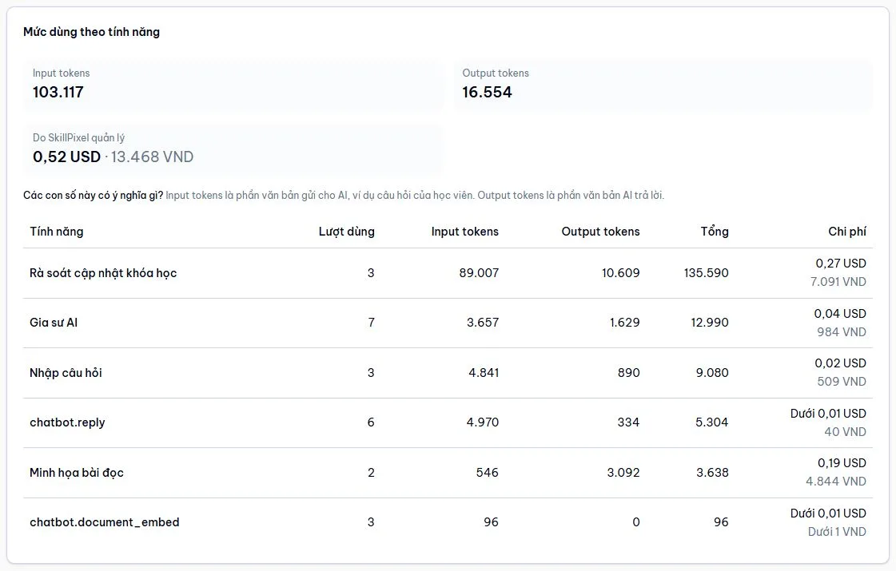Click cost cell 0,27 USD

[x=841, y=264]
